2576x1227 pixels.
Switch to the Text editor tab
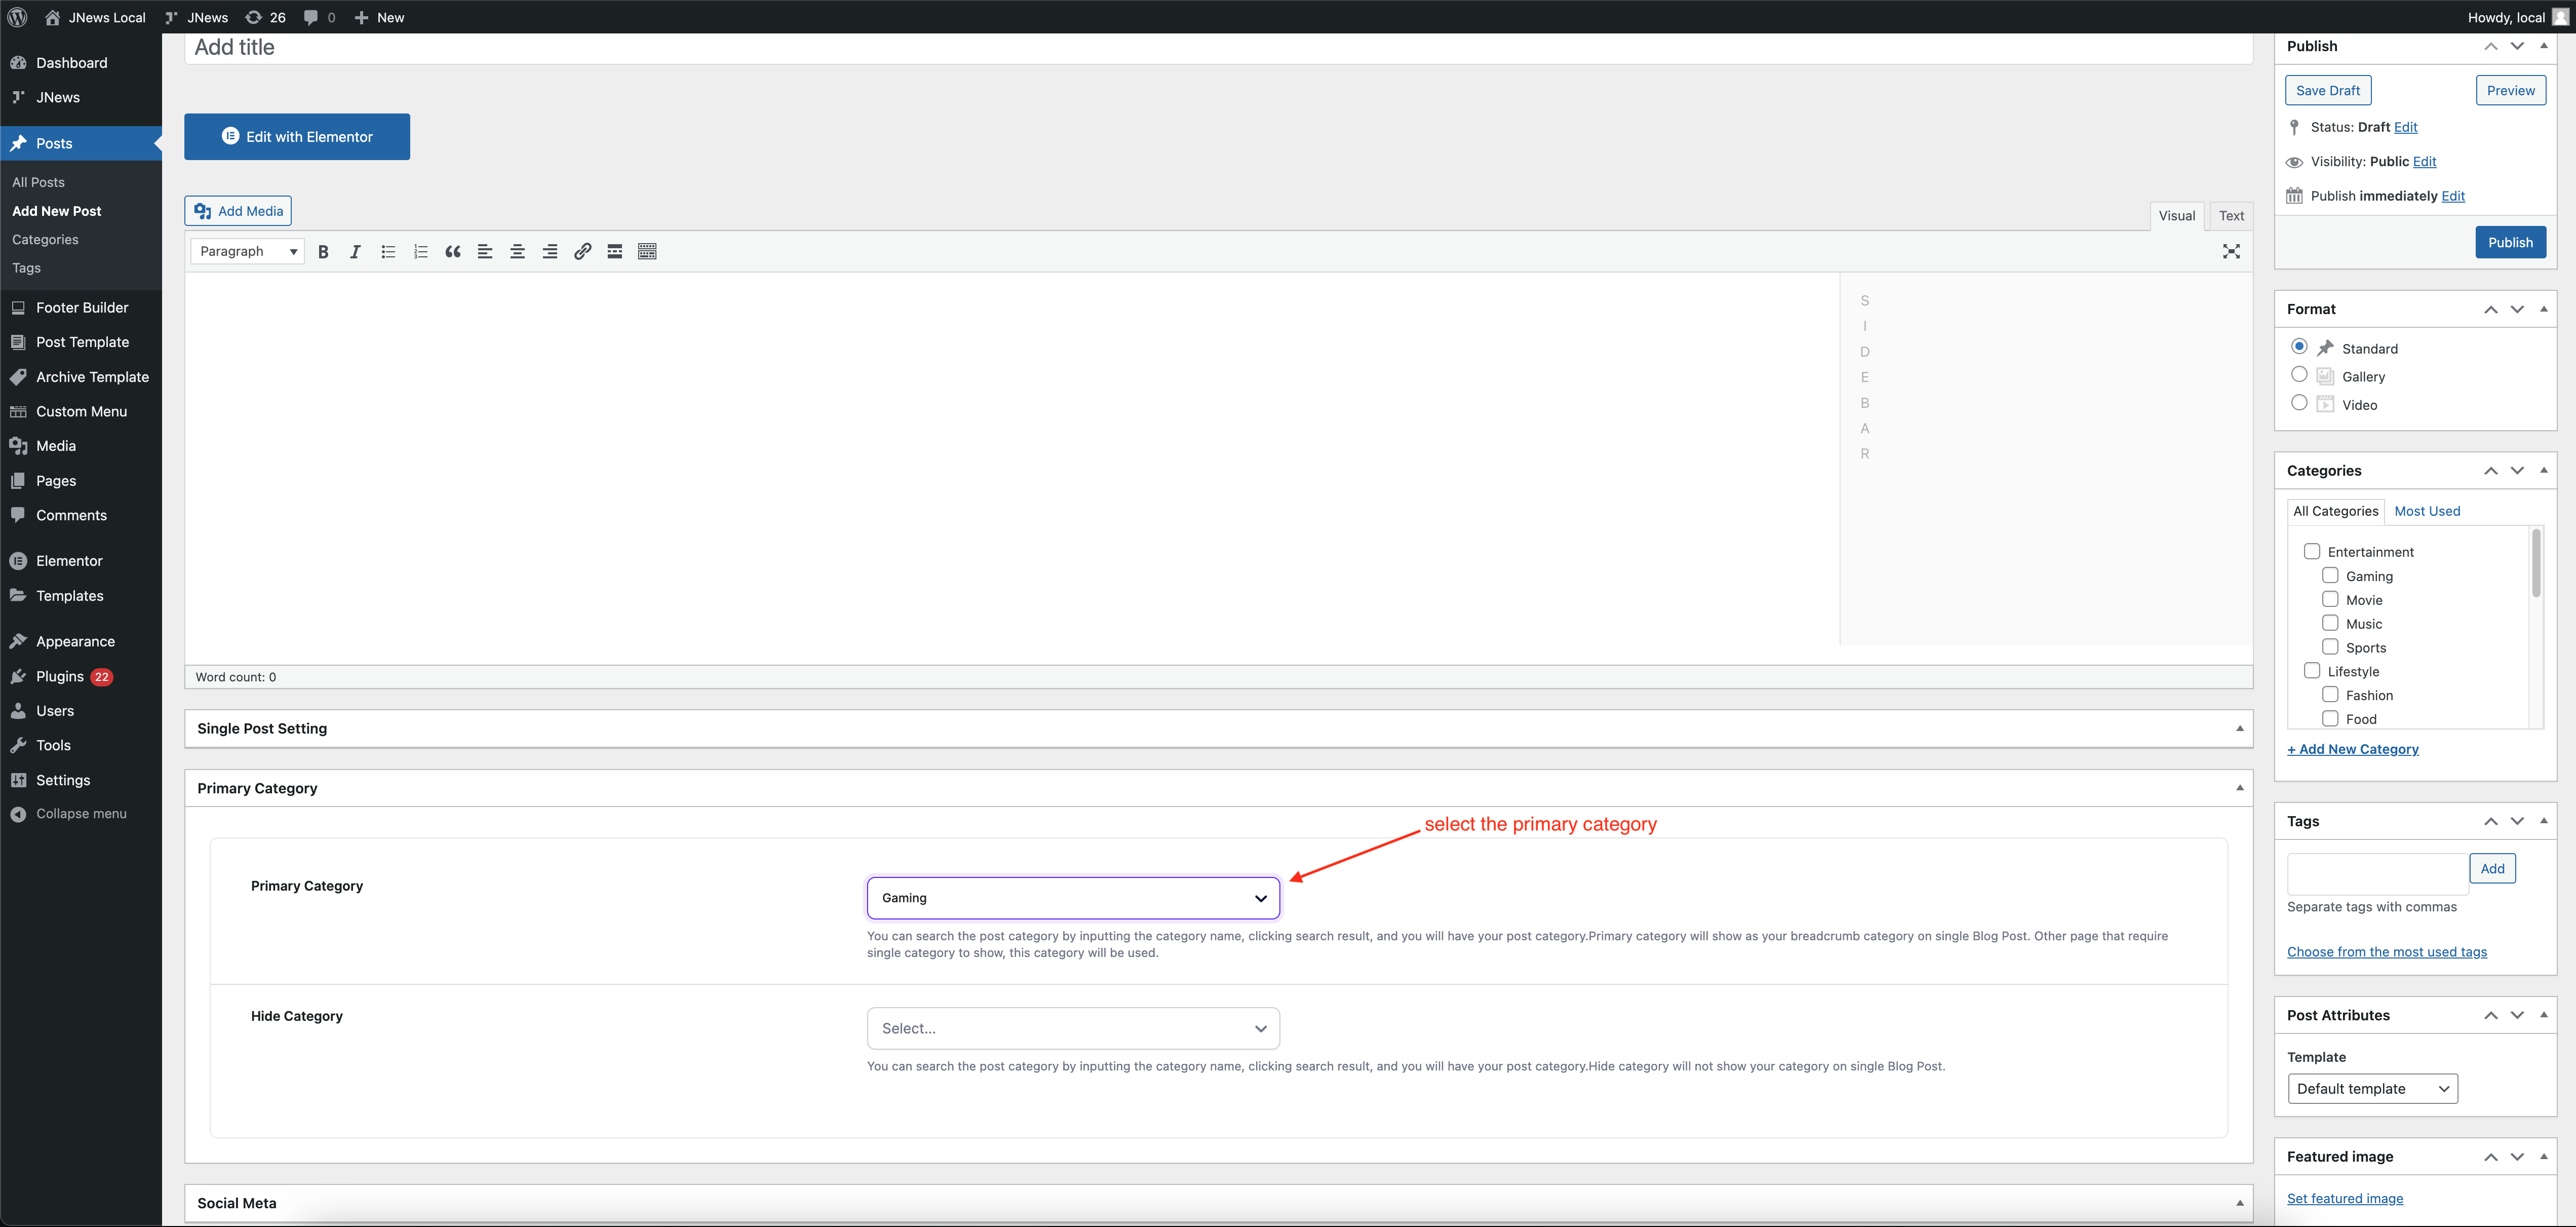click(x=2231, y=216)
